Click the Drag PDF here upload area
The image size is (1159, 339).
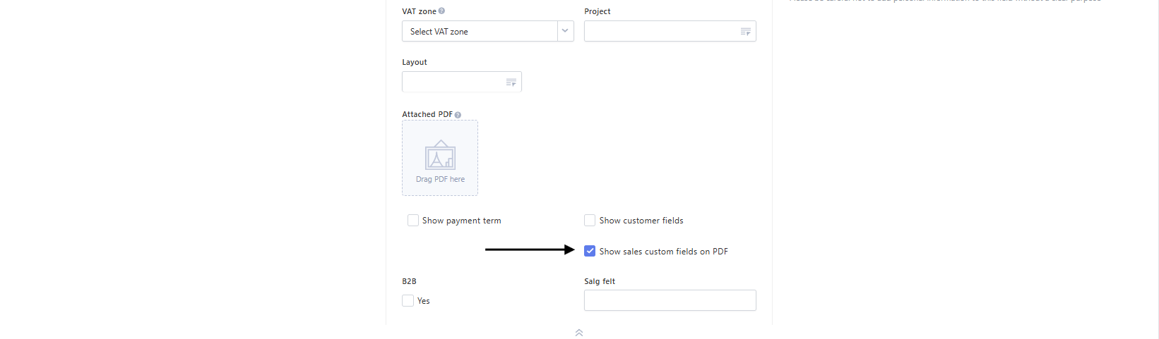[x=440, y=158]
